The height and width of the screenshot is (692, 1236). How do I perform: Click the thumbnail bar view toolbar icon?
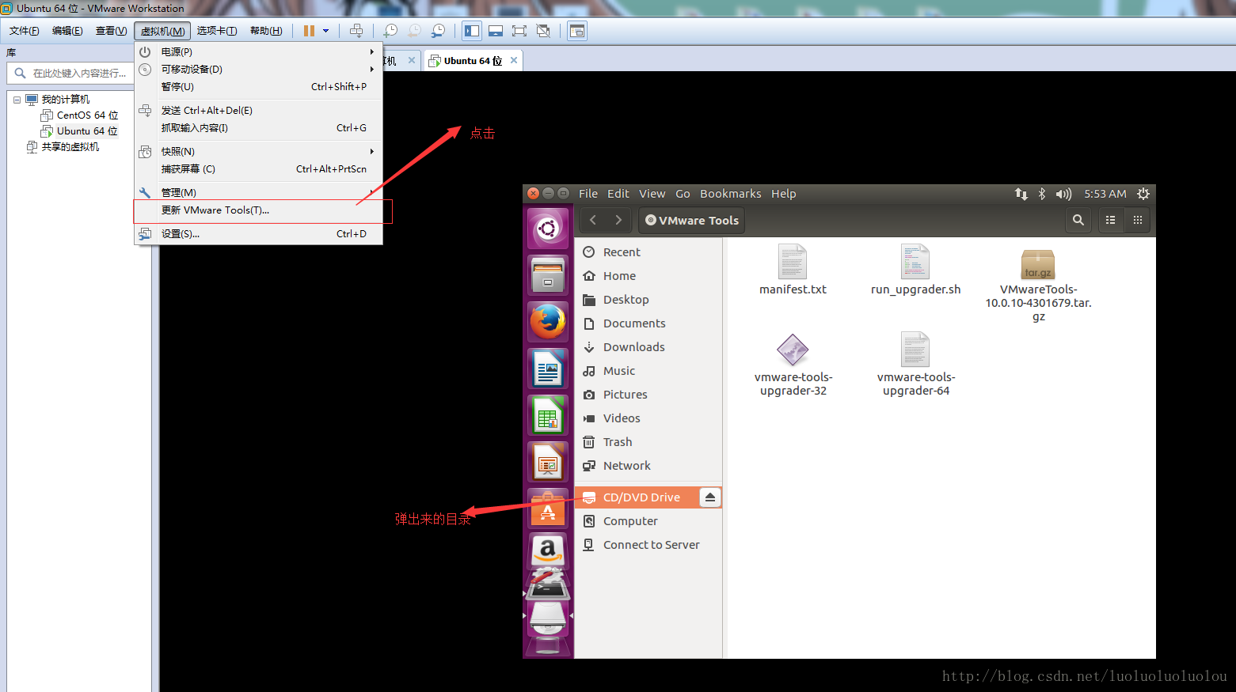[496, 31]
